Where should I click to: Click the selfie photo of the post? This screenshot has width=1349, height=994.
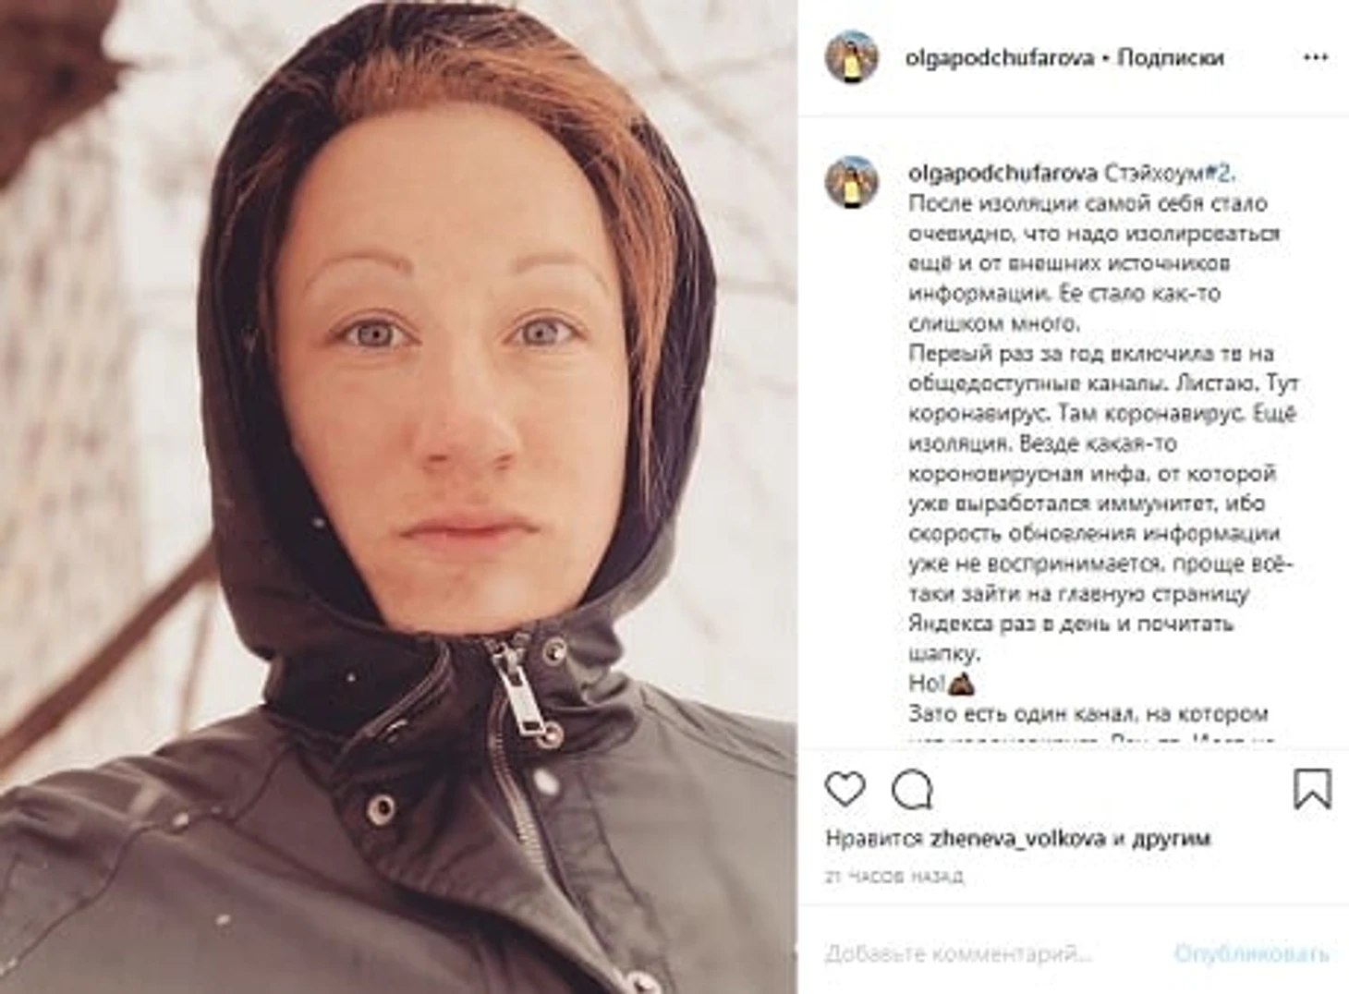(x=398, y=497)
